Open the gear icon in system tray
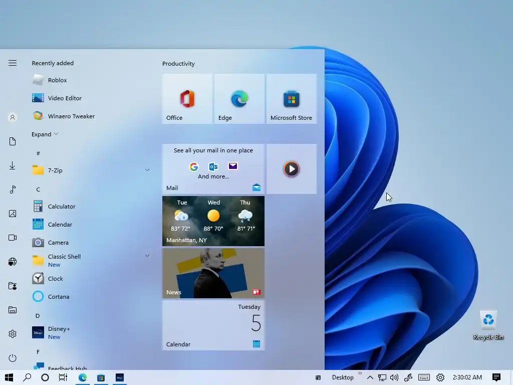Viewport: 513px width, 385px height. [x=440, y=377]
